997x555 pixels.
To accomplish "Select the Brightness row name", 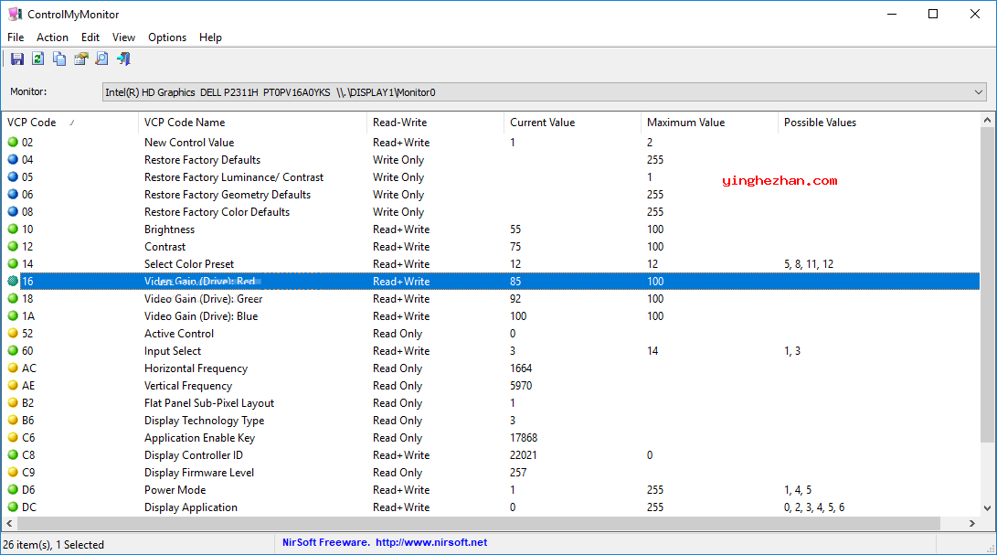I will click(x=169, y=229).
